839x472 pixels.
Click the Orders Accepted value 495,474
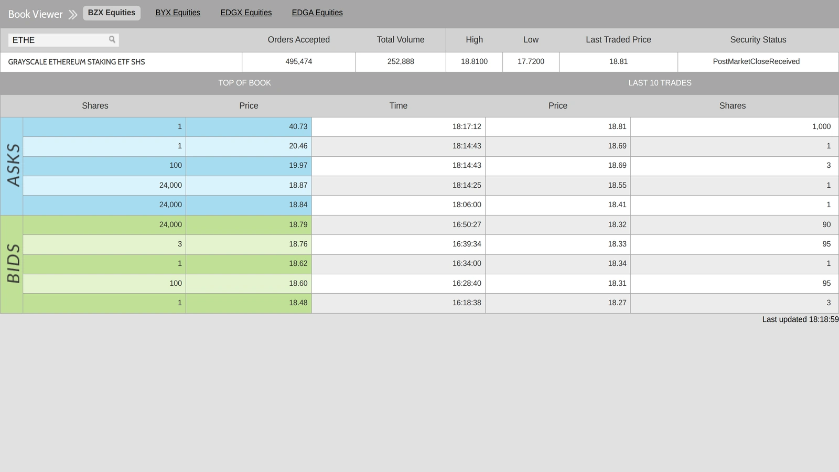[299, 62]
